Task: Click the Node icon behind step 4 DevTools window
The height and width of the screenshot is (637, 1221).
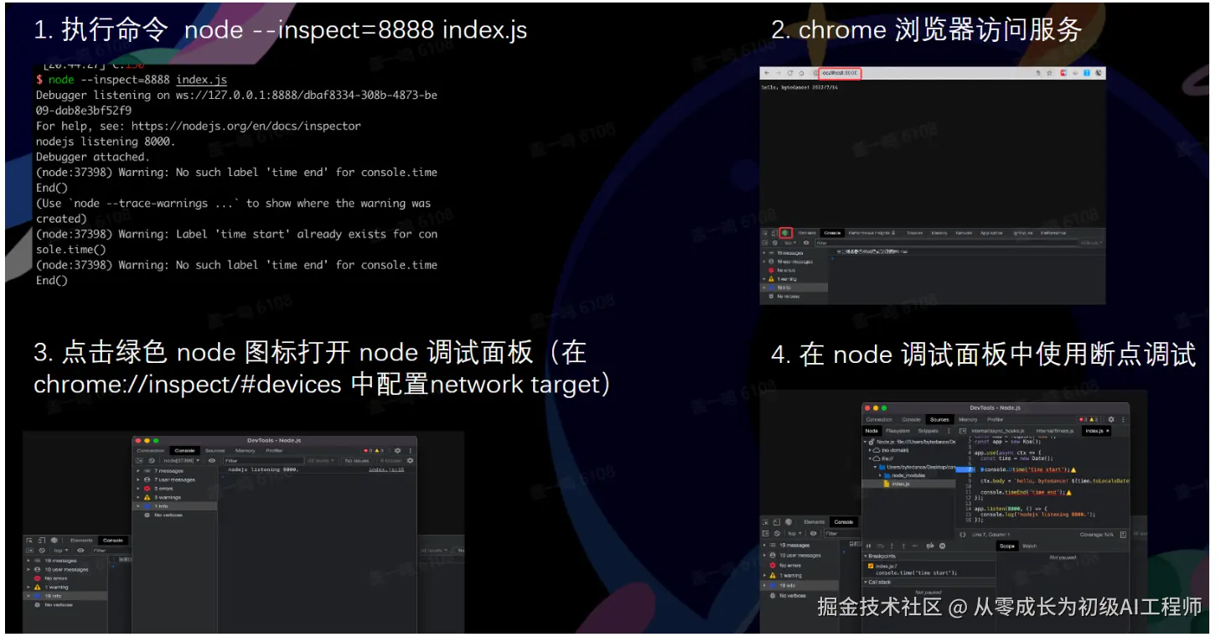Action: point(790,522)
